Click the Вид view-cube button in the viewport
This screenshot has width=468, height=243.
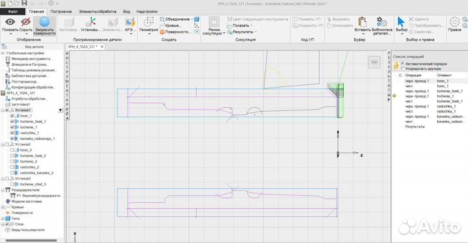tap(374, 62)
